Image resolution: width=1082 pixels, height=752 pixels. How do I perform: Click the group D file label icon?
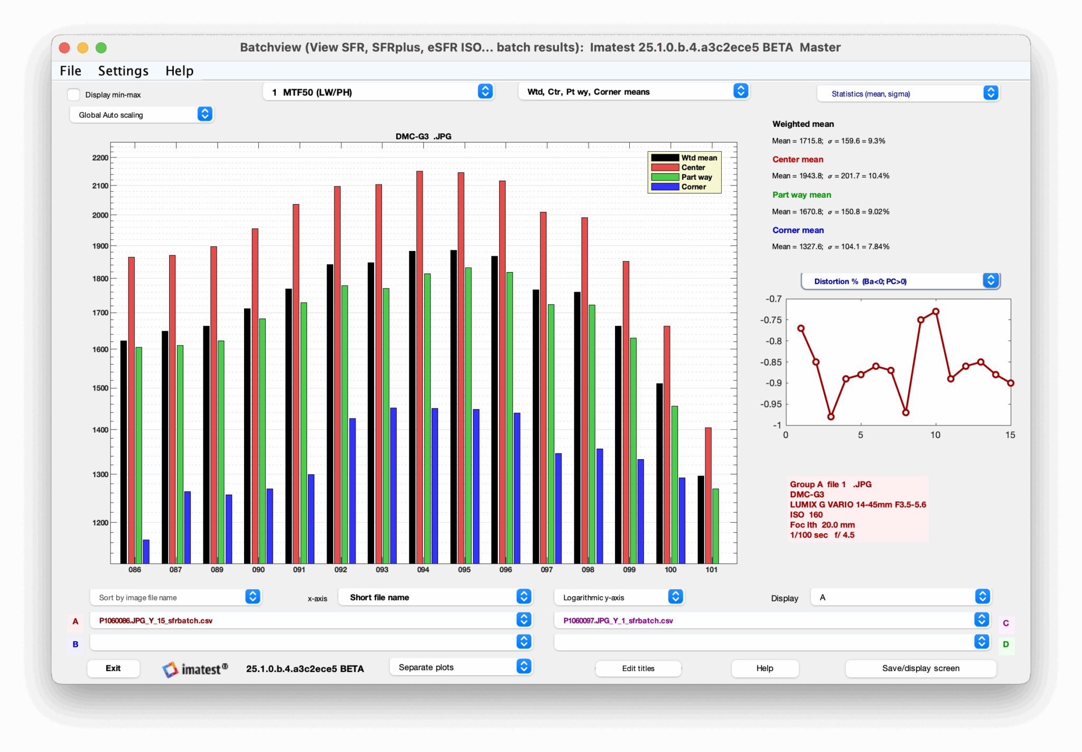pos(1005,644)
